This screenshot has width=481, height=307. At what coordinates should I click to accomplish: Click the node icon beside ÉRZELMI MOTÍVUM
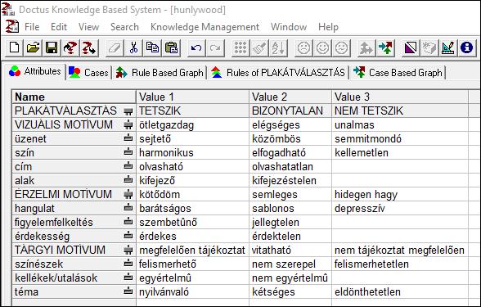128,194
